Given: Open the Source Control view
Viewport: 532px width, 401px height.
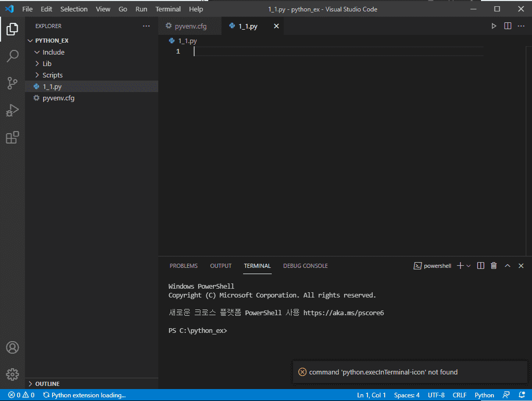Looking at the screenshot, I should [12, 83].
